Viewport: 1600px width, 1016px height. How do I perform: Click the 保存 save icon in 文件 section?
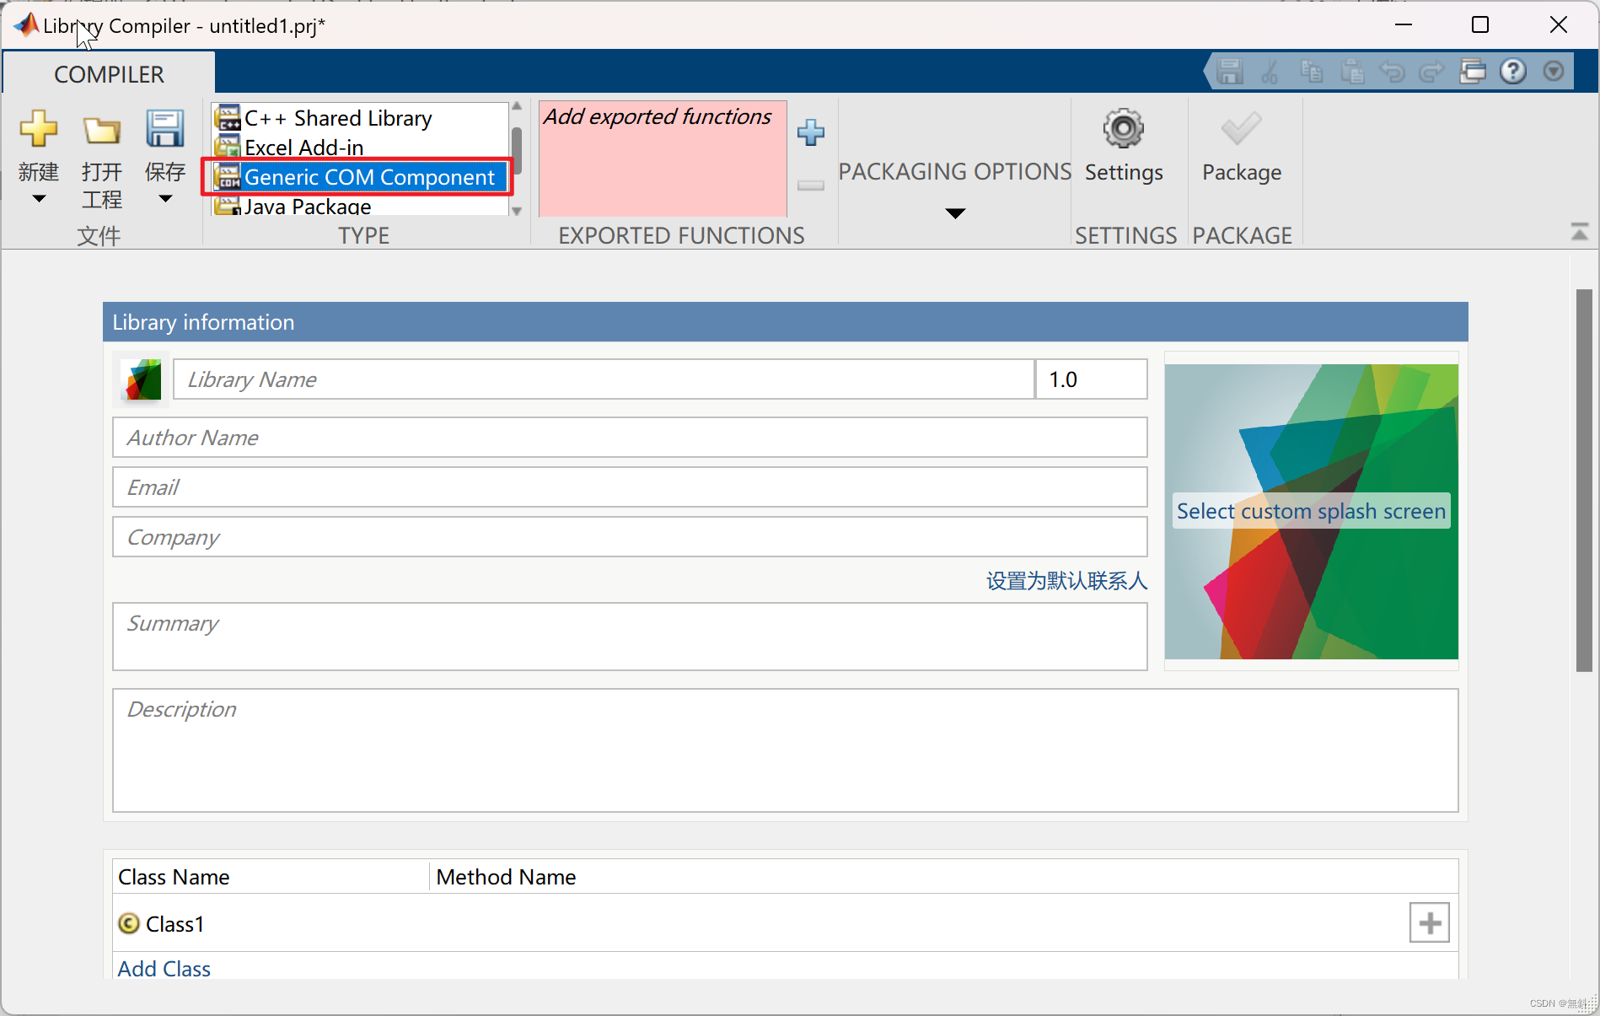click(x=164, y=131)
